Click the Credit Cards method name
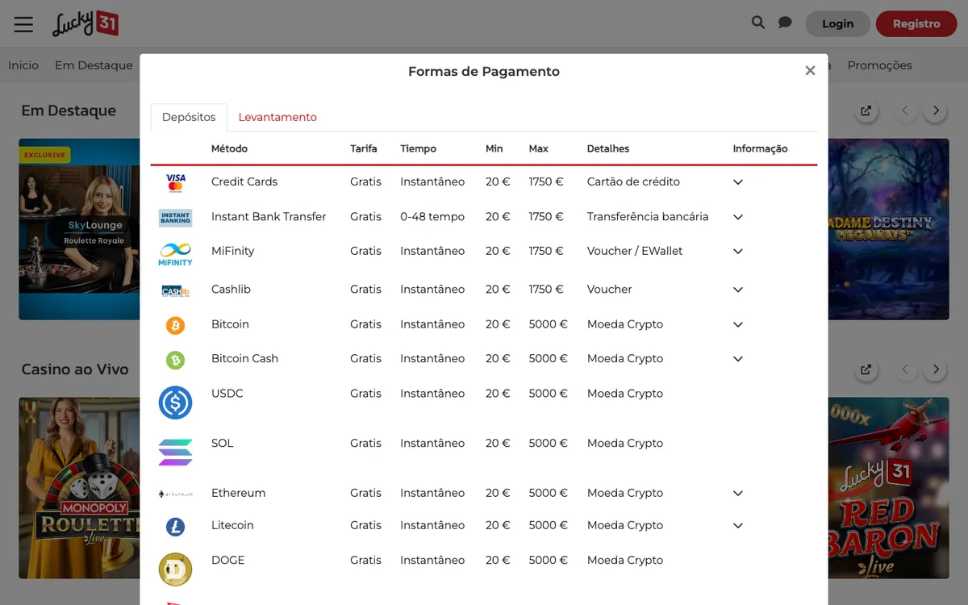 coord(244,182)
